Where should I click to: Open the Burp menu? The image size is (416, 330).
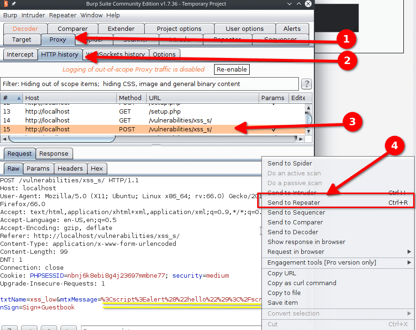pos(10,15)
